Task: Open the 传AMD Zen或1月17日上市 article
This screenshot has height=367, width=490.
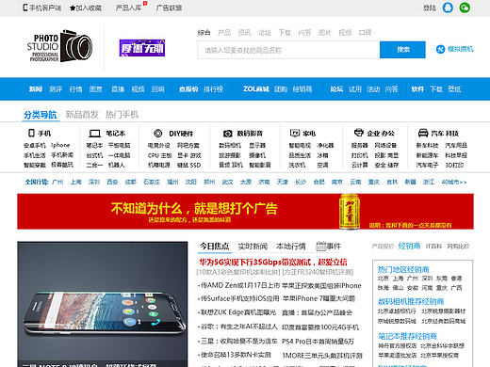Action: 240,285
